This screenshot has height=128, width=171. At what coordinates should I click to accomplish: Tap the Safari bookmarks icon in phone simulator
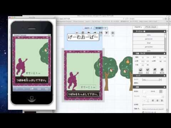[x=39, y=89]
